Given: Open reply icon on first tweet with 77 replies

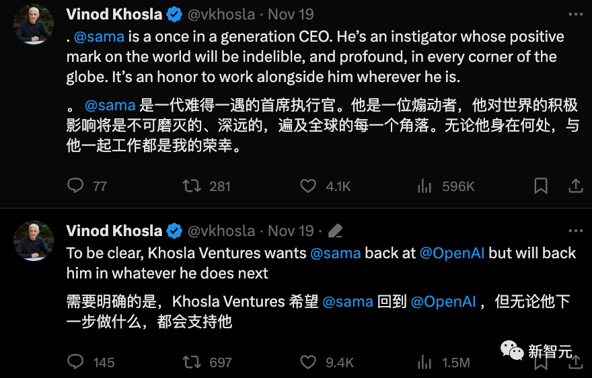Looking at the screenshot, I should point(75,186).
